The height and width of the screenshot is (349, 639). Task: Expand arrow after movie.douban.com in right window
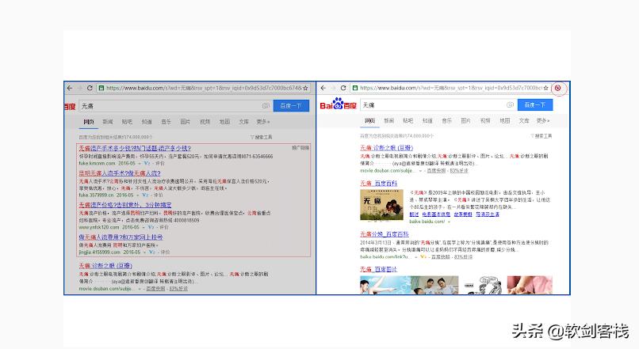point(420,171)
